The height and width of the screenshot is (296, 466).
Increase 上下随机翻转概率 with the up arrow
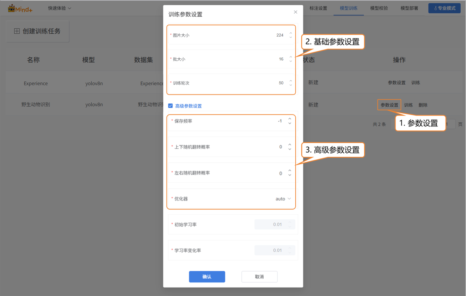290,145
